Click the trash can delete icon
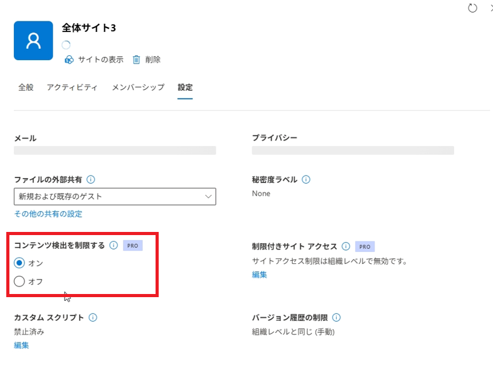 coord(136,60)
